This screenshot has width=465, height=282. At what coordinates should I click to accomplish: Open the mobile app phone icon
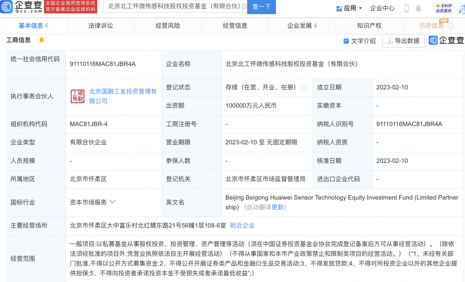point(407,8)
